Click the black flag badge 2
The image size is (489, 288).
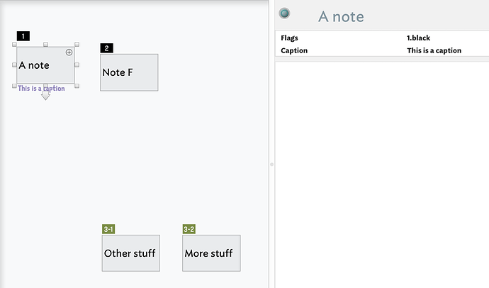[x=106, y=48]
